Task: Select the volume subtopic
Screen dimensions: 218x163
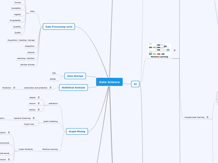Action: 32,103
